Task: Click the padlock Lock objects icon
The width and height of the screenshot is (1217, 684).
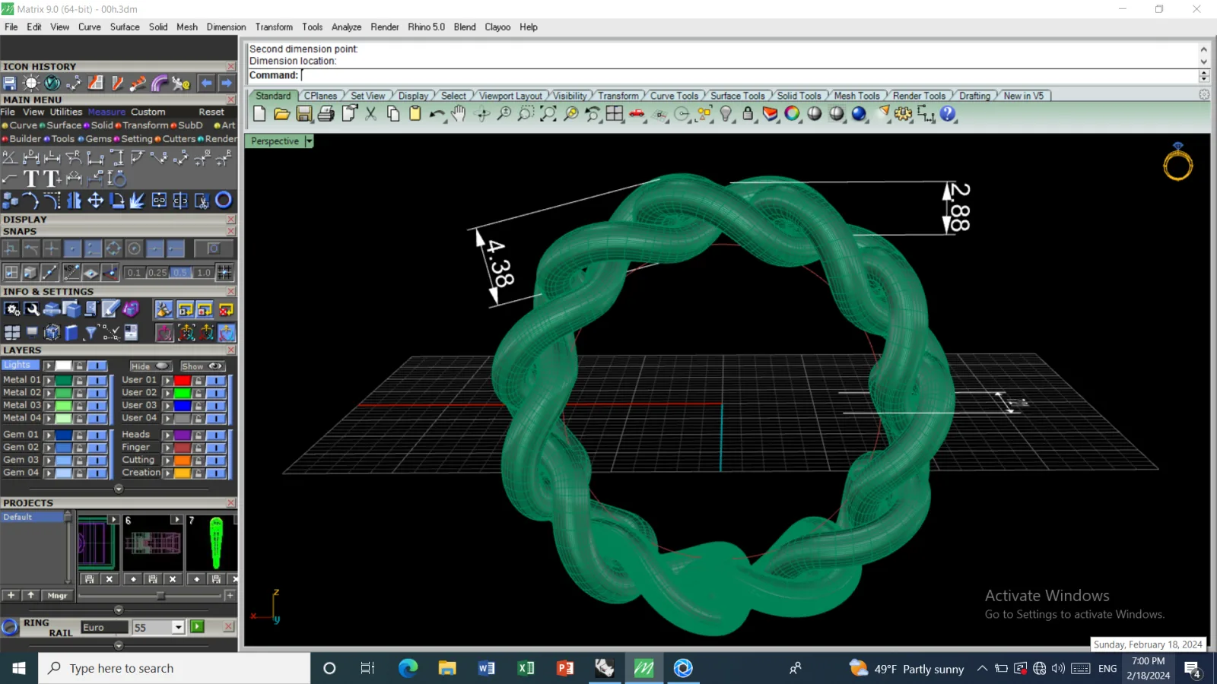Action: point(748,114)
